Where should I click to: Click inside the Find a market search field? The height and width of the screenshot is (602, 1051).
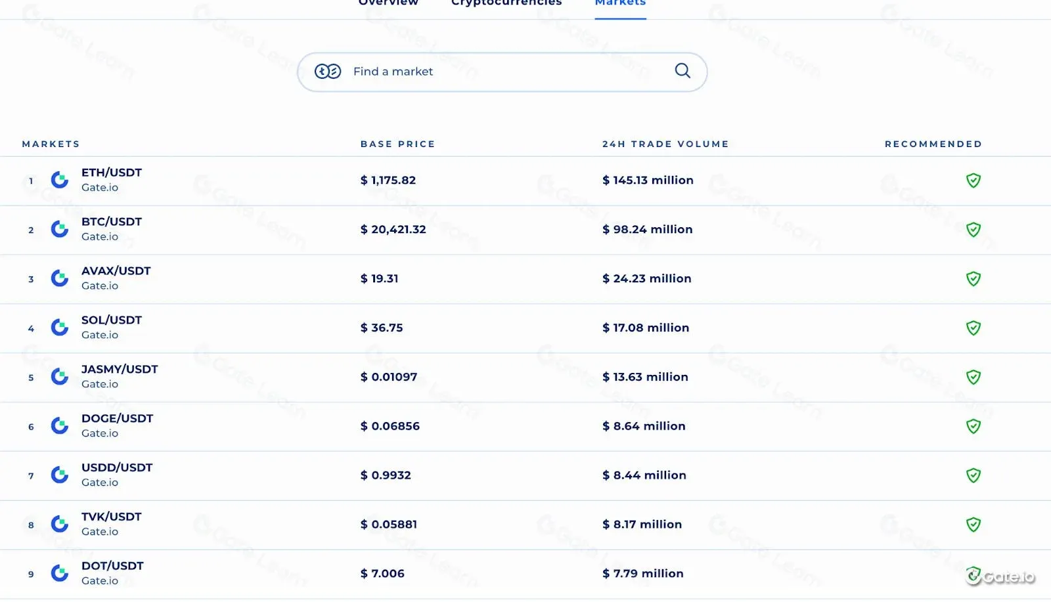[460, 72]
